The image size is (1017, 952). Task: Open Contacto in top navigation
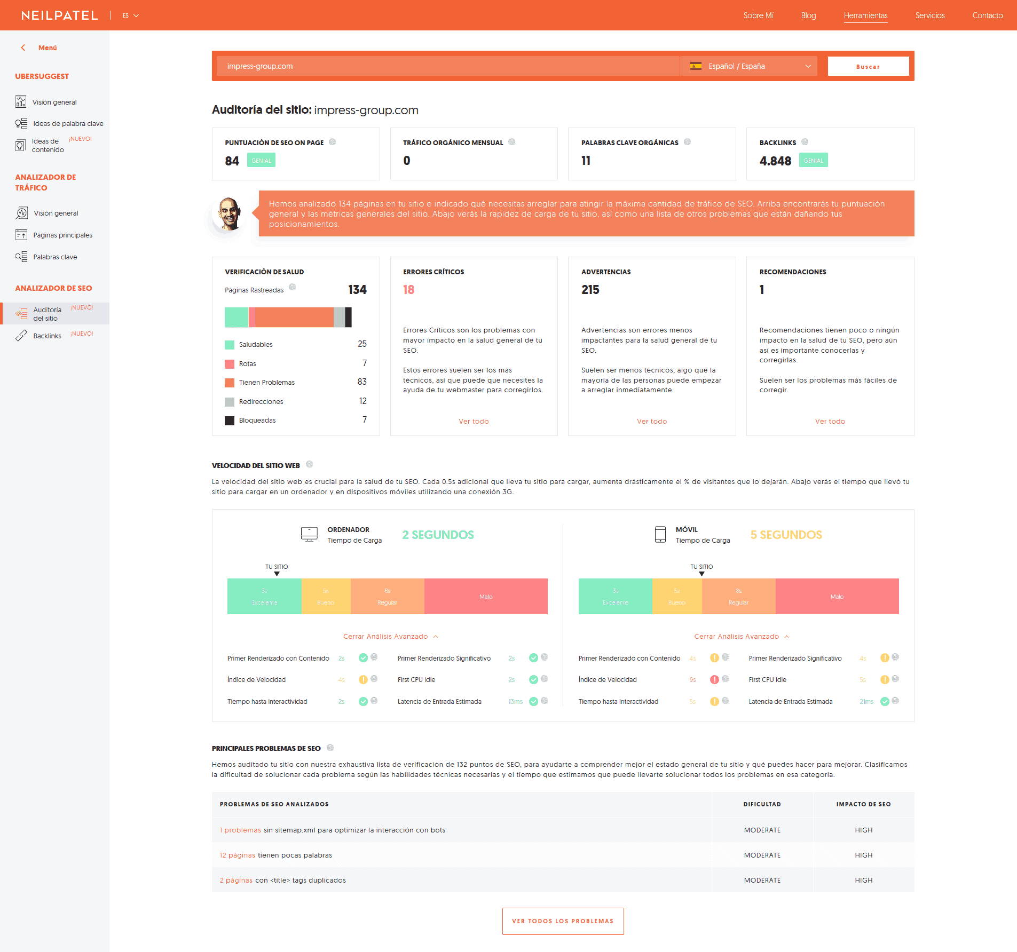[x=988, y=15]
